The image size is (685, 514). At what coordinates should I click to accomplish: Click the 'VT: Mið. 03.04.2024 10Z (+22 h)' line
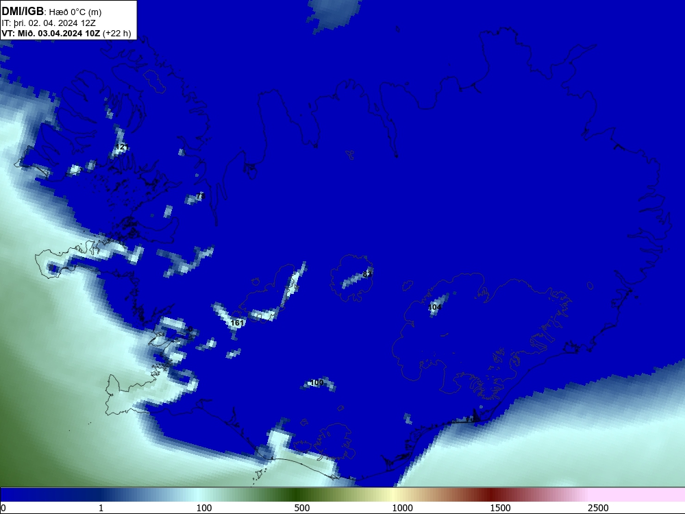click(66, 34)
